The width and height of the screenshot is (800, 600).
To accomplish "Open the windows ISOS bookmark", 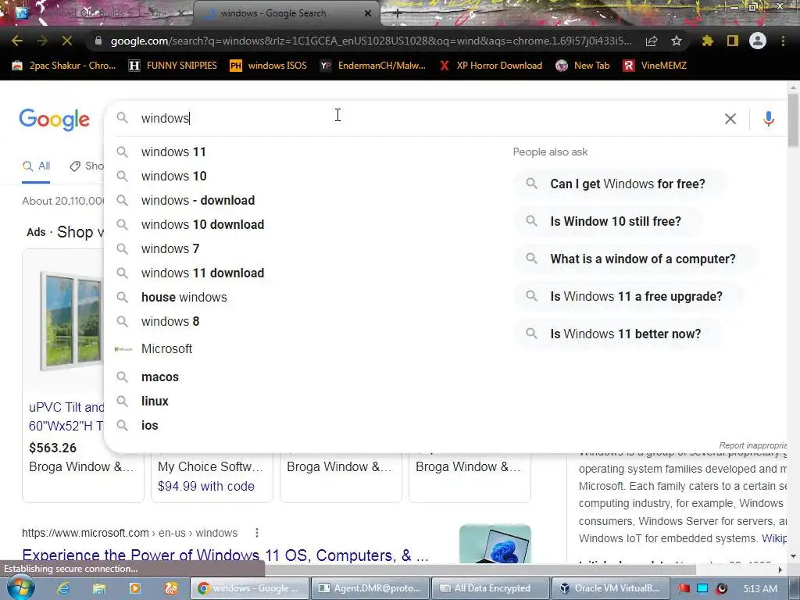I will (269, 66).
